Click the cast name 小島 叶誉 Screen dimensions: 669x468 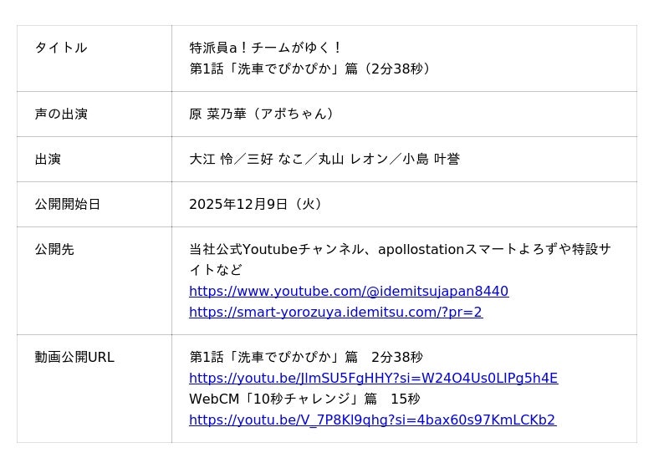pos(431,159)
